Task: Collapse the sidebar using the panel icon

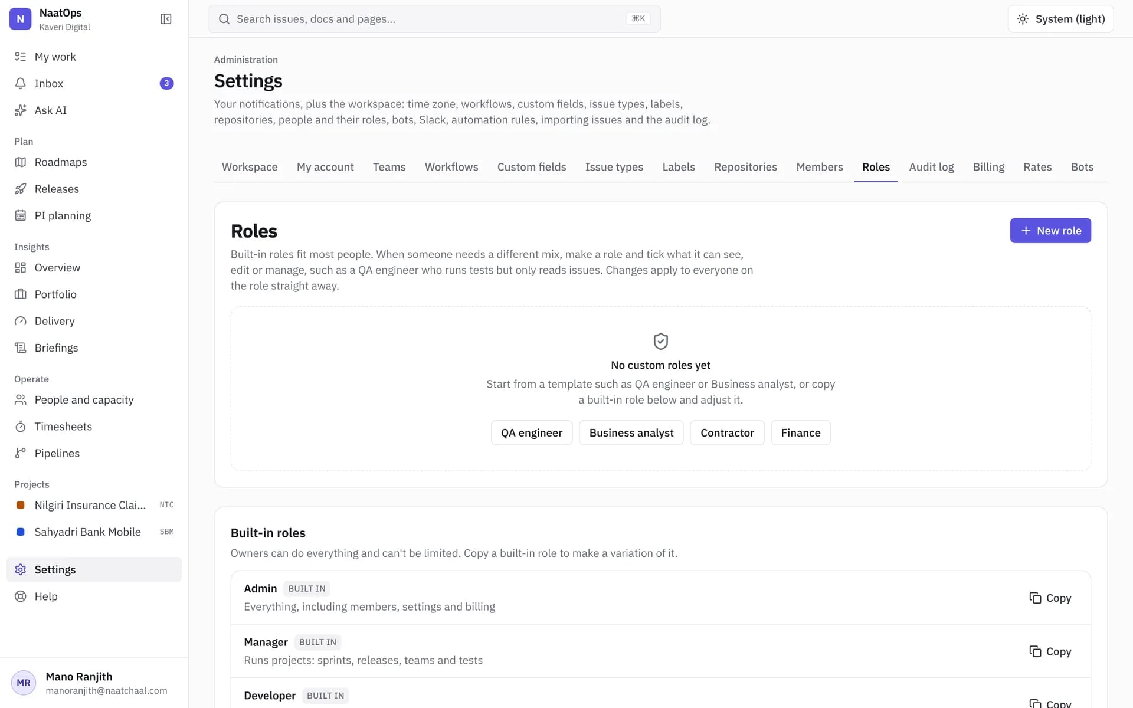Action: pos(166,19)
